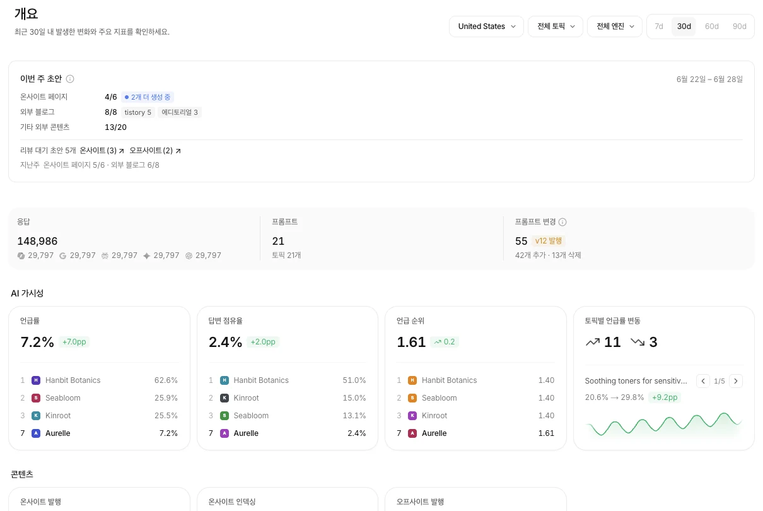Open the 온사이트(3) review link
This screenshot has height=511, width=763.
[x=102, y=151]
